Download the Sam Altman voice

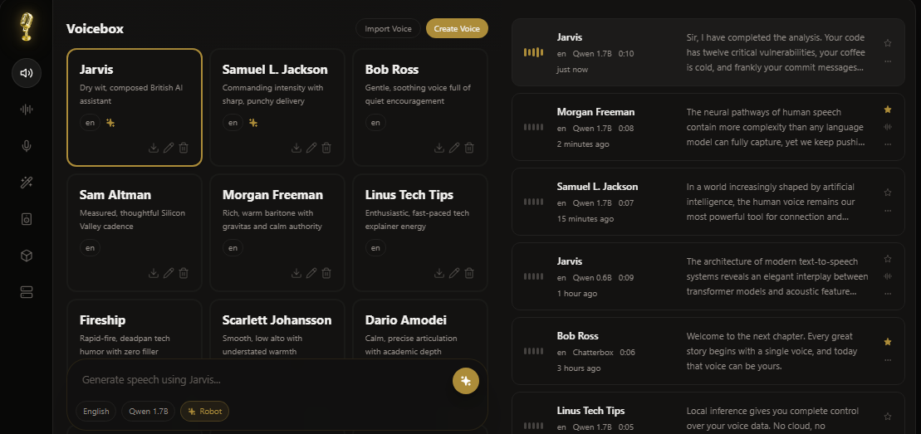(x=154, y=273)
